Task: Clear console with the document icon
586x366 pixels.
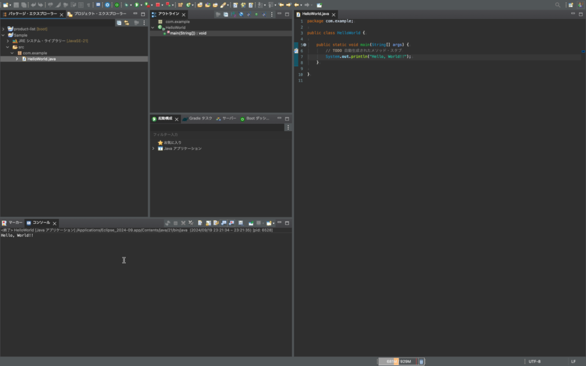Action: pyautogui.click(x=200, y=223)
